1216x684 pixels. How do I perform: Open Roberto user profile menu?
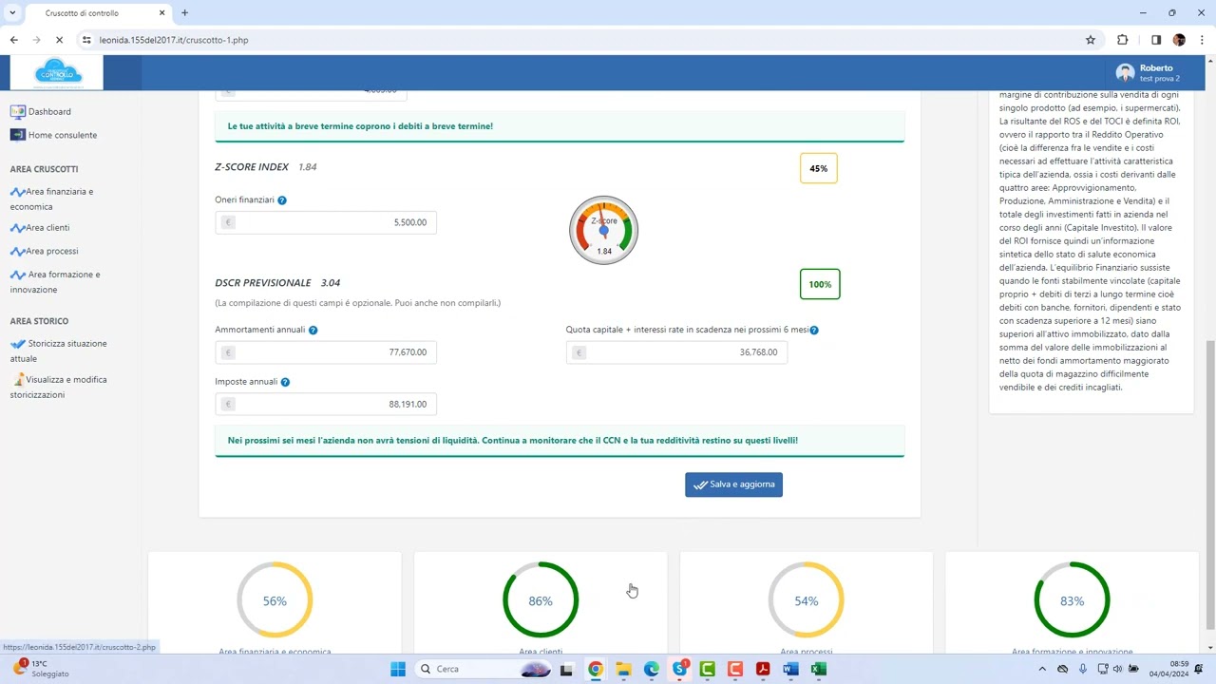[x=1149, y=73]
